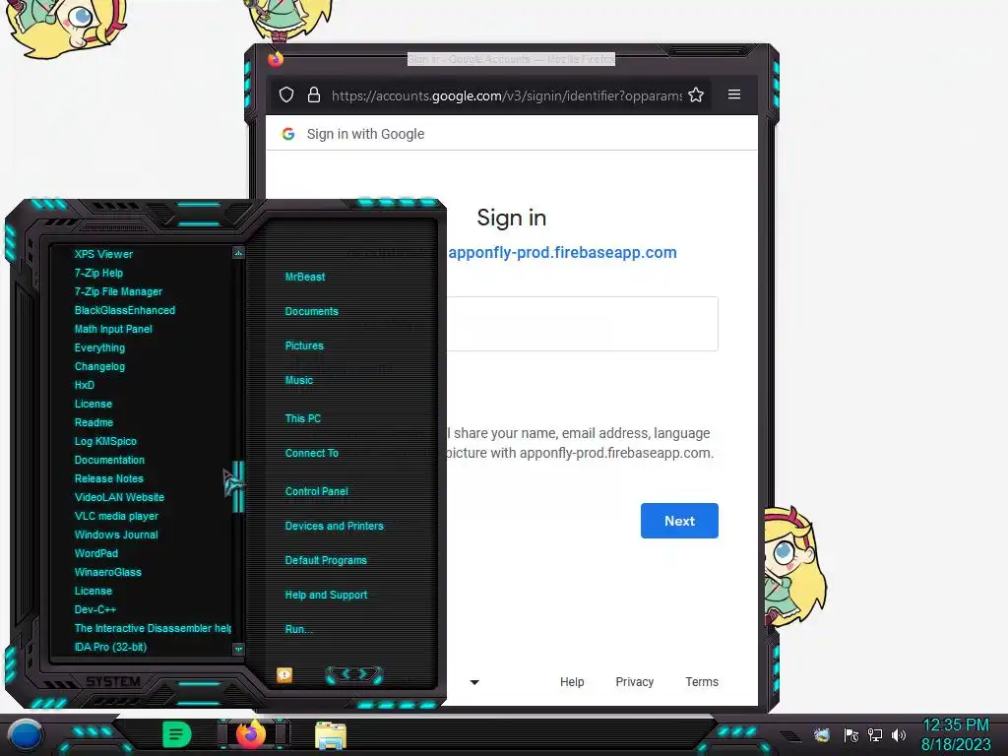The height and width of the screenshot is (756, 1008).
Task: Open File Explorer from taskbar
Action: (331, 736)
